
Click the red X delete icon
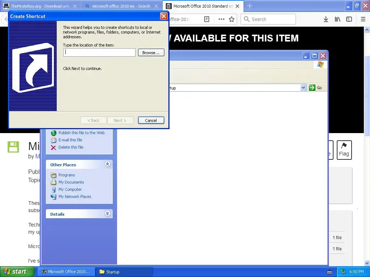[53, 148]
